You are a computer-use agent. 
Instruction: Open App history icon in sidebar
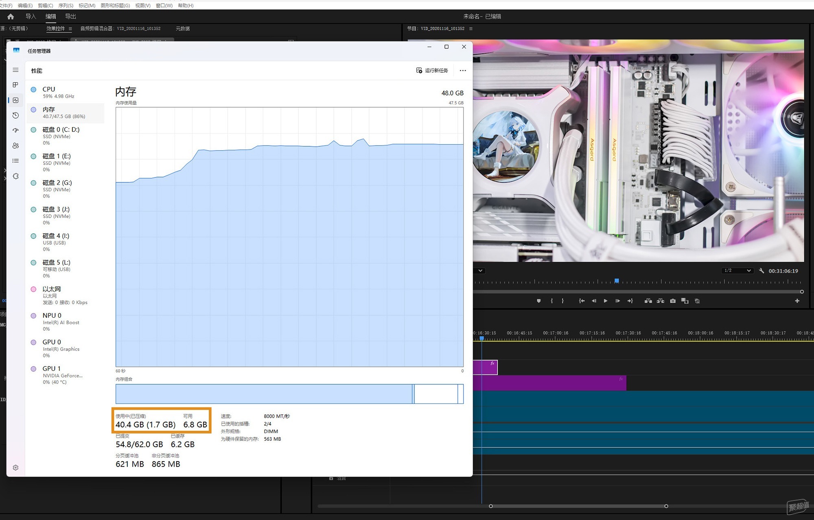tap(15, 115)
